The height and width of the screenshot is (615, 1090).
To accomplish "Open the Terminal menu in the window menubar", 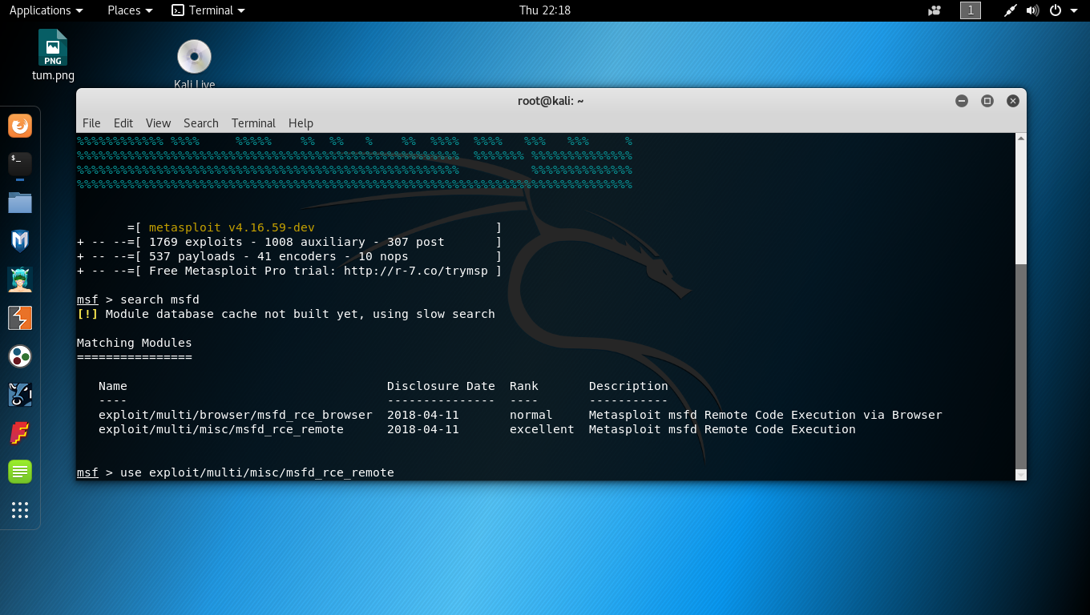I will point(253,123).
